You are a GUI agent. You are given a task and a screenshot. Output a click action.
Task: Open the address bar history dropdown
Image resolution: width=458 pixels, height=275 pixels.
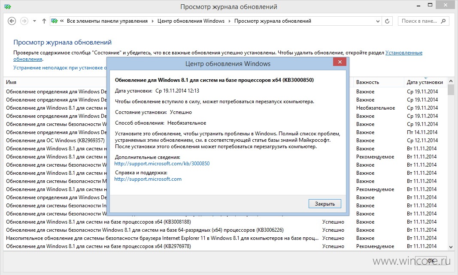coord(378,21)
